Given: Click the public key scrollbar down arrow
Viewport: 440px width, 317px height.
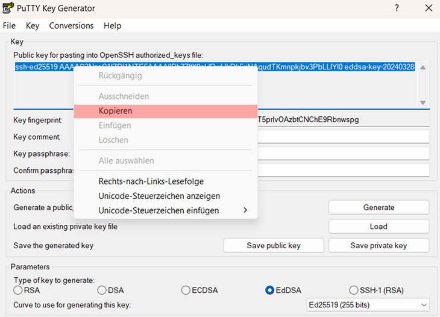Looking at the screenshot, I should 423,102.
